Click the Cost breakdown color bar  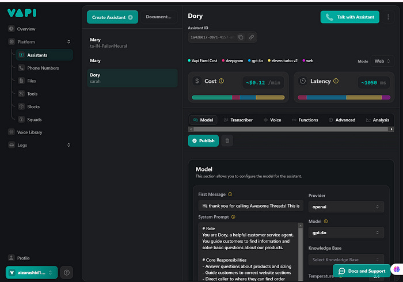click(x=238, y=97)
